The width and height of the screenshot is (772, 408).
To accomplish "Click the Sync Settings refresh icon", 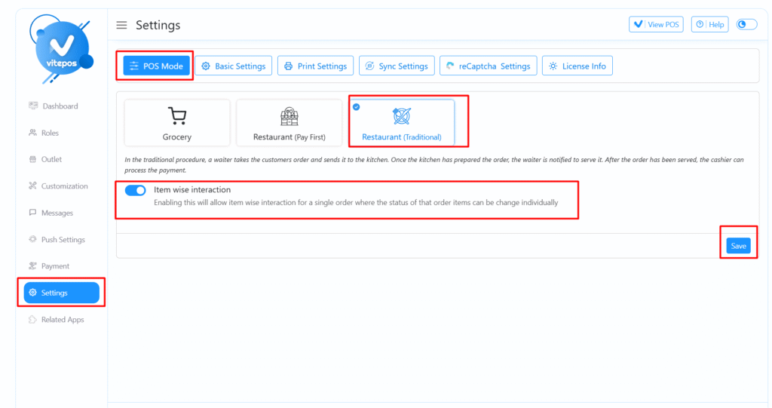I will [x=369, y=66].
